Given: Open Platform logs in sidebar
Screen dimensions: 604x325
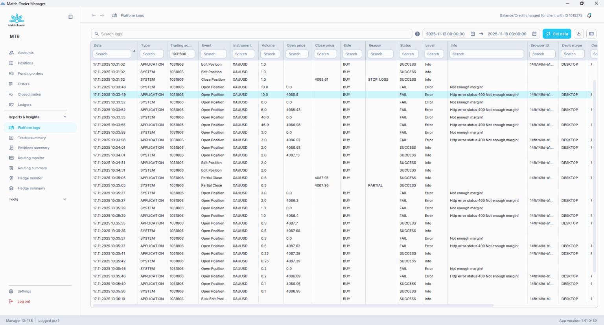Looking at the screenshot, I should [40, 127].
